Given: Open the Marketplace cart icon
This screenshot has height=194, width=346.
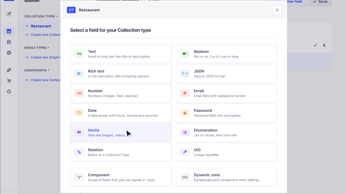Looking at the screenshot, I should click(x=9, y=80).
